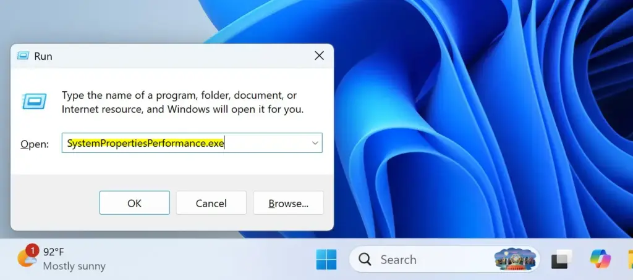Click the large Run icon beside the description
Viewport: 633px width, 280px height.
35,102
